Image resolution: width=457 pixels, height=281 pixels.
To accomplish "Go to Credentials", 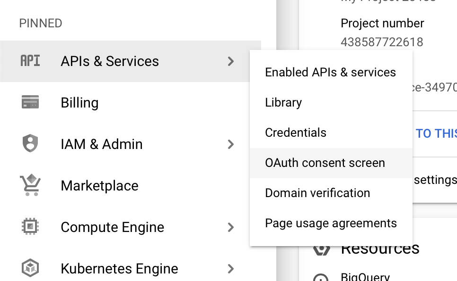I will pos(296,132).
